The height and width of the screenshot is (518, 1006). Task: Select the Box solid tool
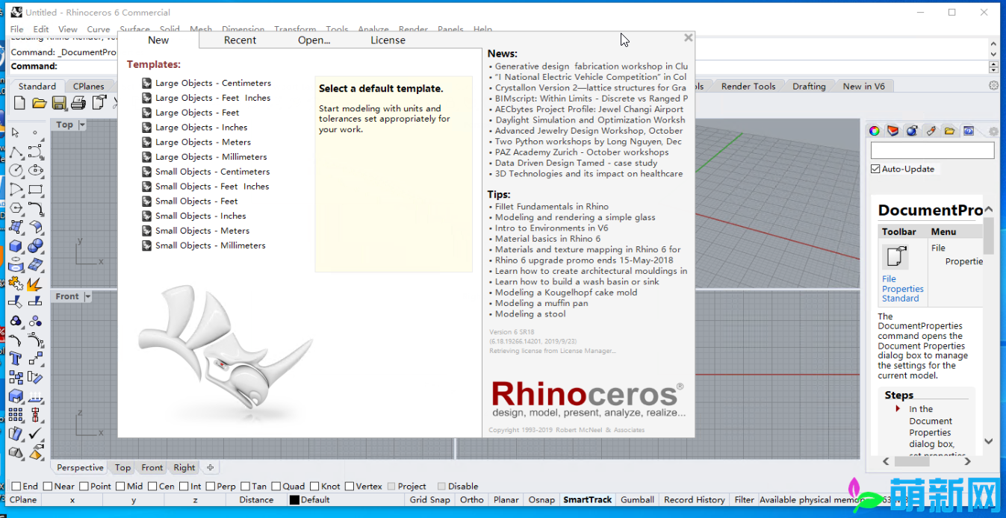tap(16, 246)
